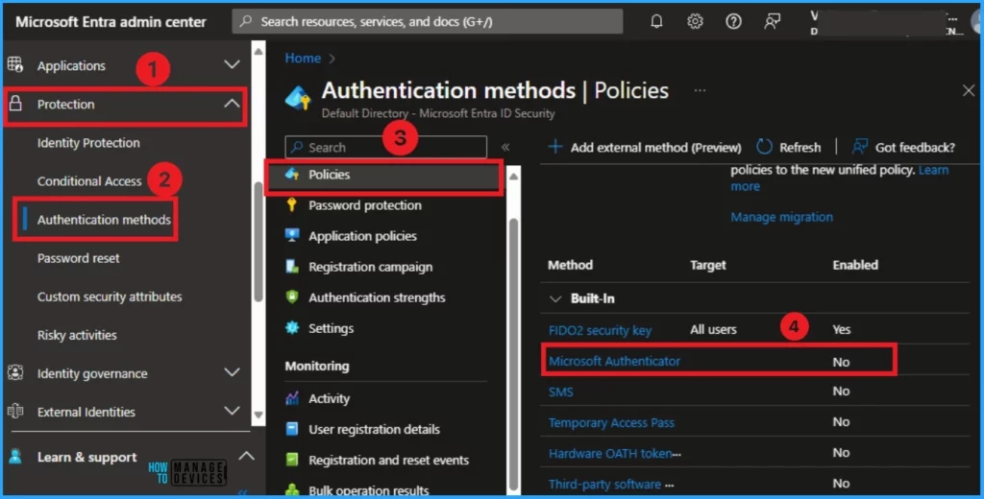This screenshot has height=499, width=984.
Task: Click the Got feedback icon
Action: point(859,147)
